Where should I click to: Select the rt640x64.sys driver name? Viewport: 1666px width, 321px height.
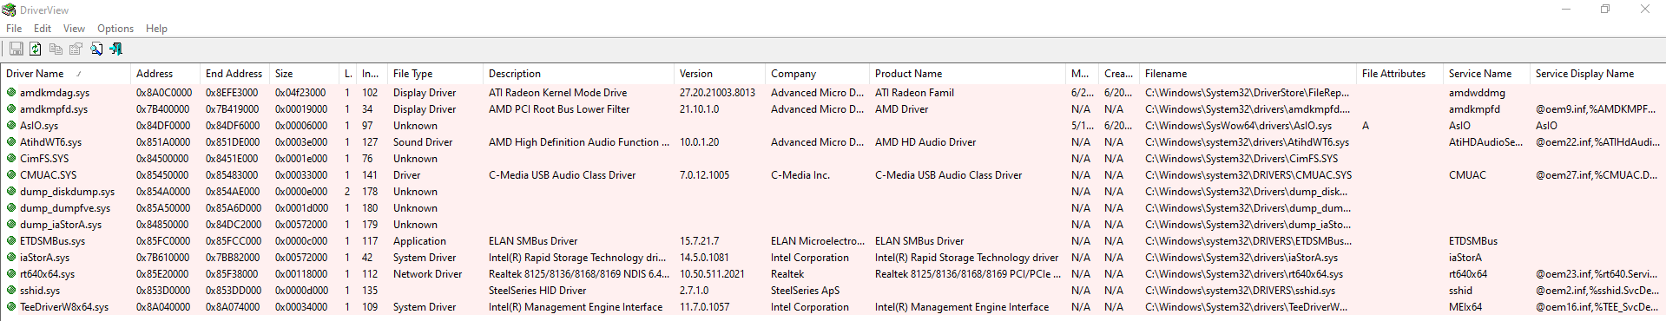(x=47, y=274)
